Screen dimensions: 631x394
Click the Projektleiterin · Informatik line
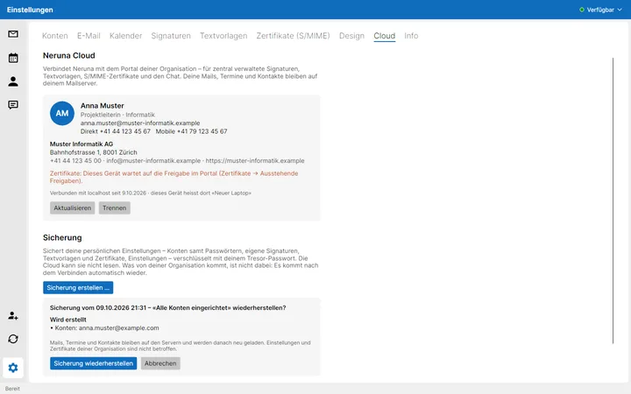point(117,115)
